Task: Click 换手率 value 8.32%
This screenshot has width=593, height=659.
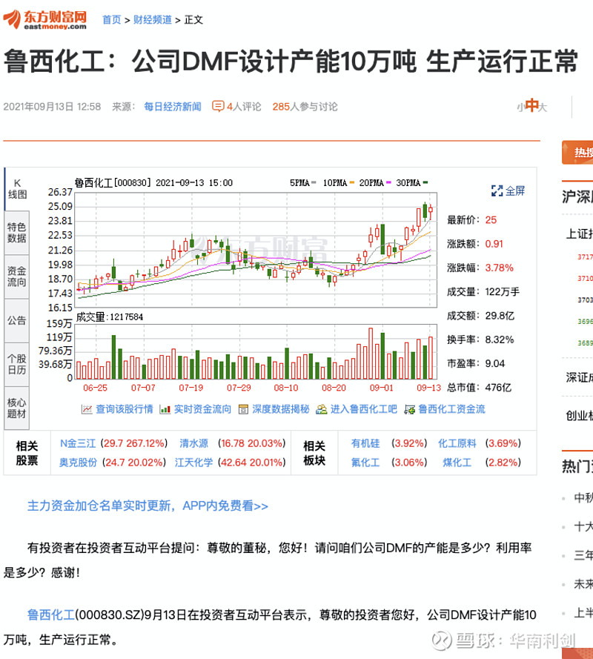Action: [500, 340]
